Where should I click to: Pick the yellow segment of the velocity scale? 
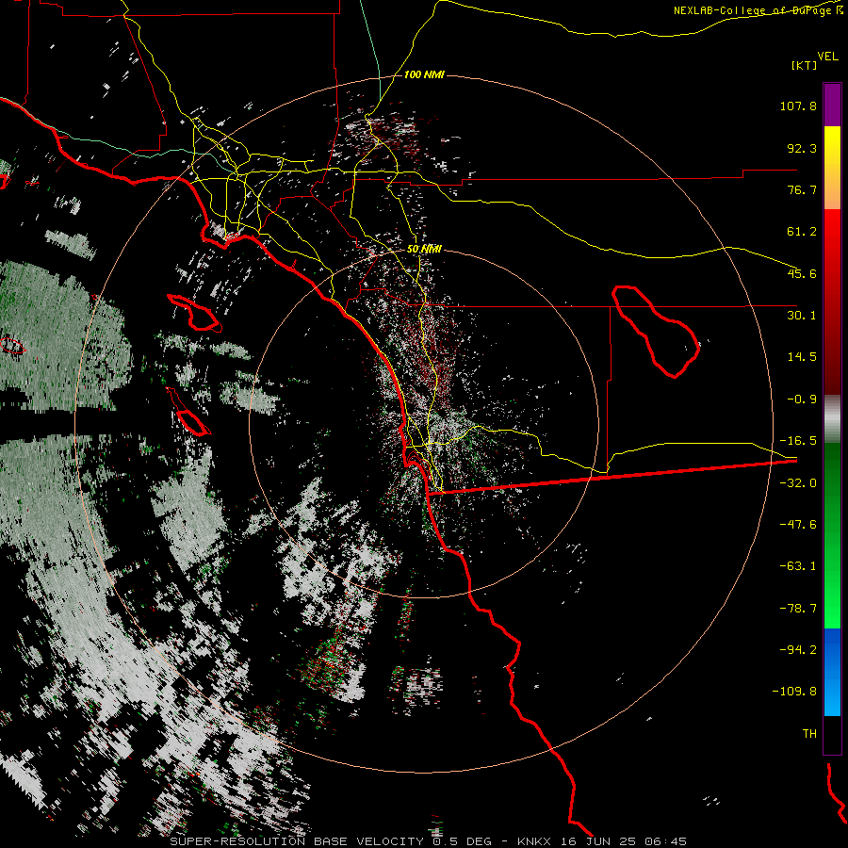(832, 143)
